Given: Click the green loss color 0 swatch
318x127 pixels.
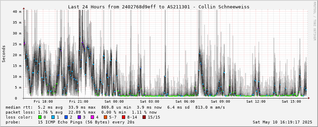Looking at the screenshot, I should (x=40, y=117).
